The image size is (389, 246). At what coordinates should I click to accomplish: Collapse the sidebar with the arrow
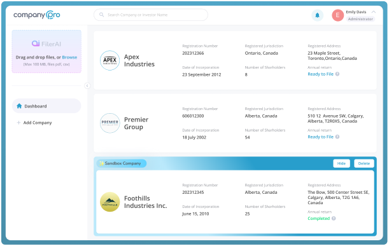87,86
